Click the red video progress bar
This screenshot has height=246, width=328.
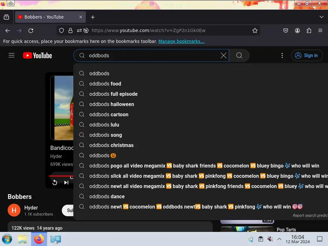coord(61,176)
